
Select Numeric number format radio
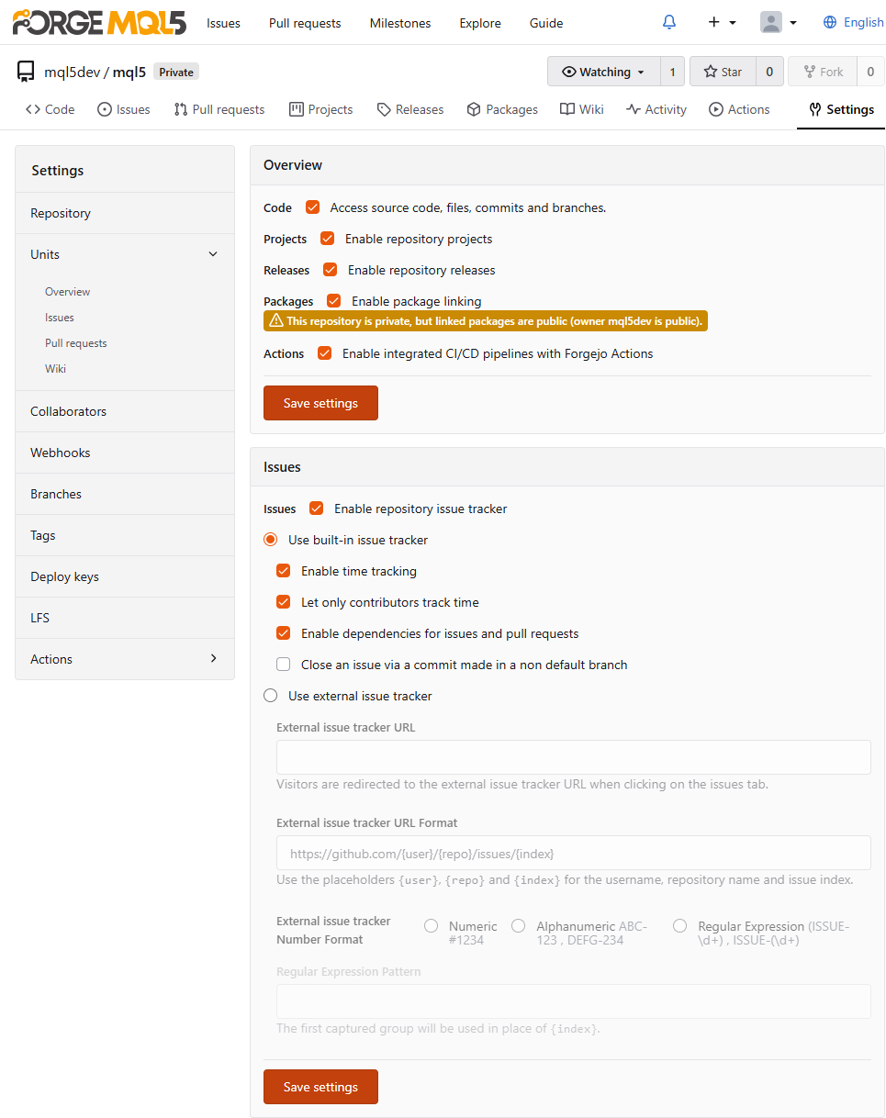[432, 926]
